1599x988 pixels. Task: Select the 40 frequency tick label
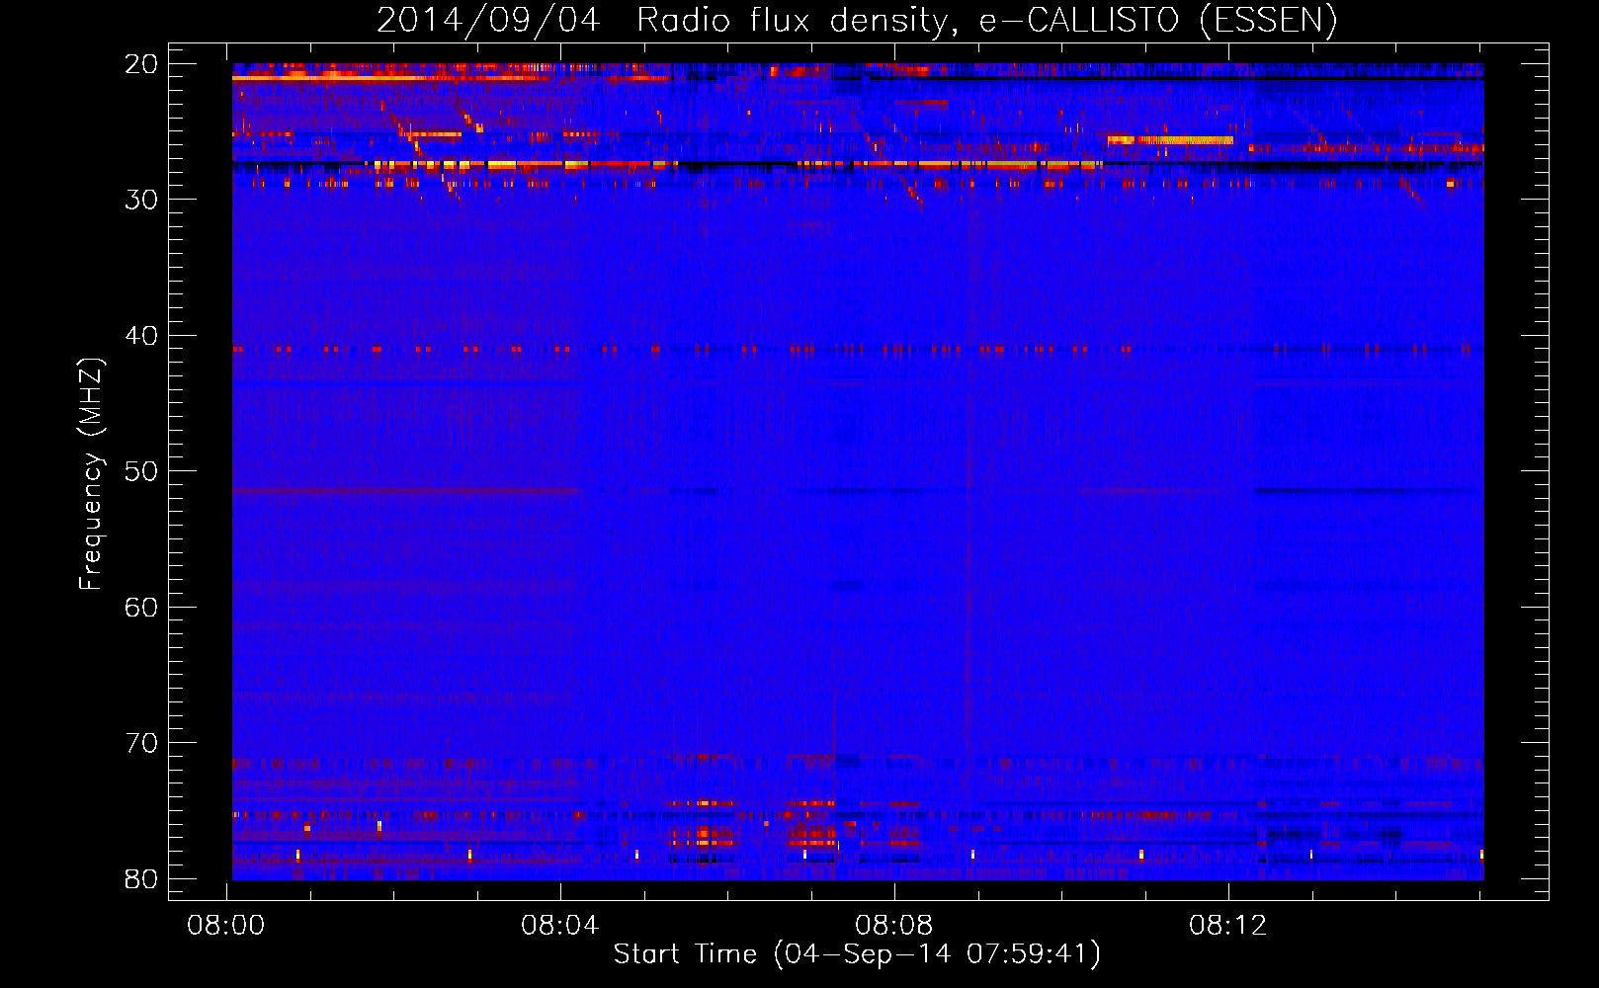(142, 336)
